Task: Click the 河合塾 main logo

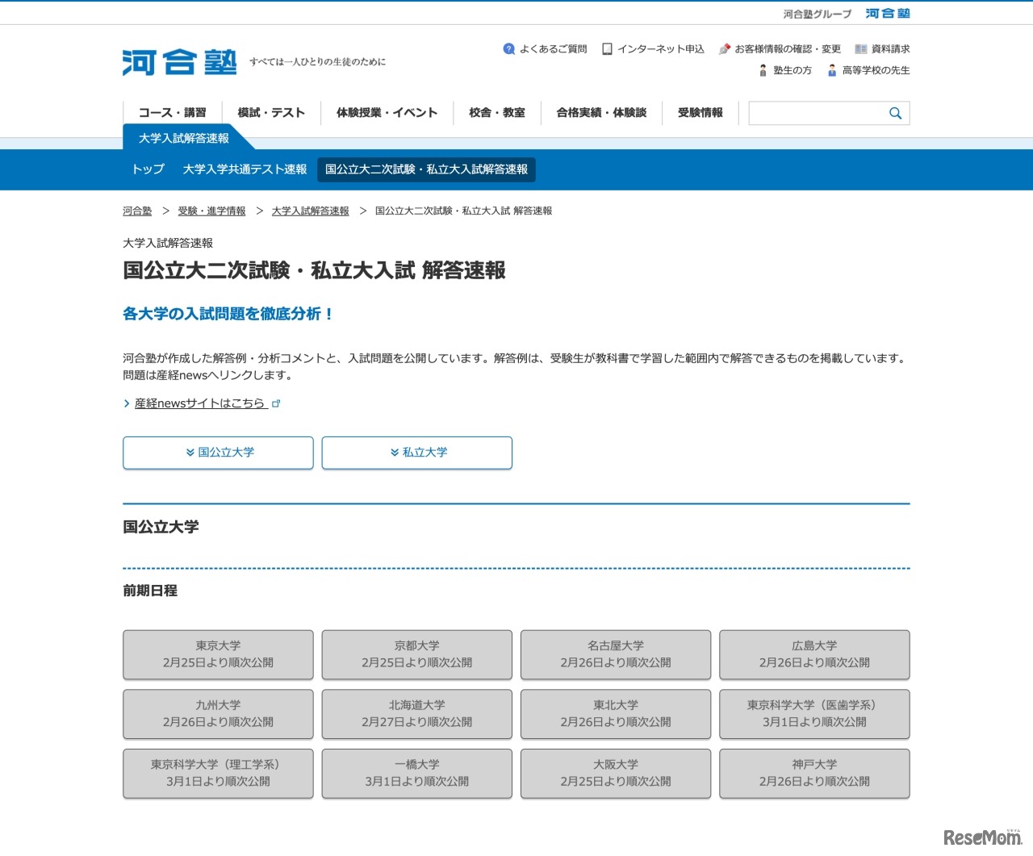Action: coord(179,62)
